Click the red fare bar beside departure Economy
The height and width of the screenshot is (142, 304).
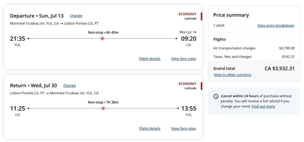coord(202,16)
